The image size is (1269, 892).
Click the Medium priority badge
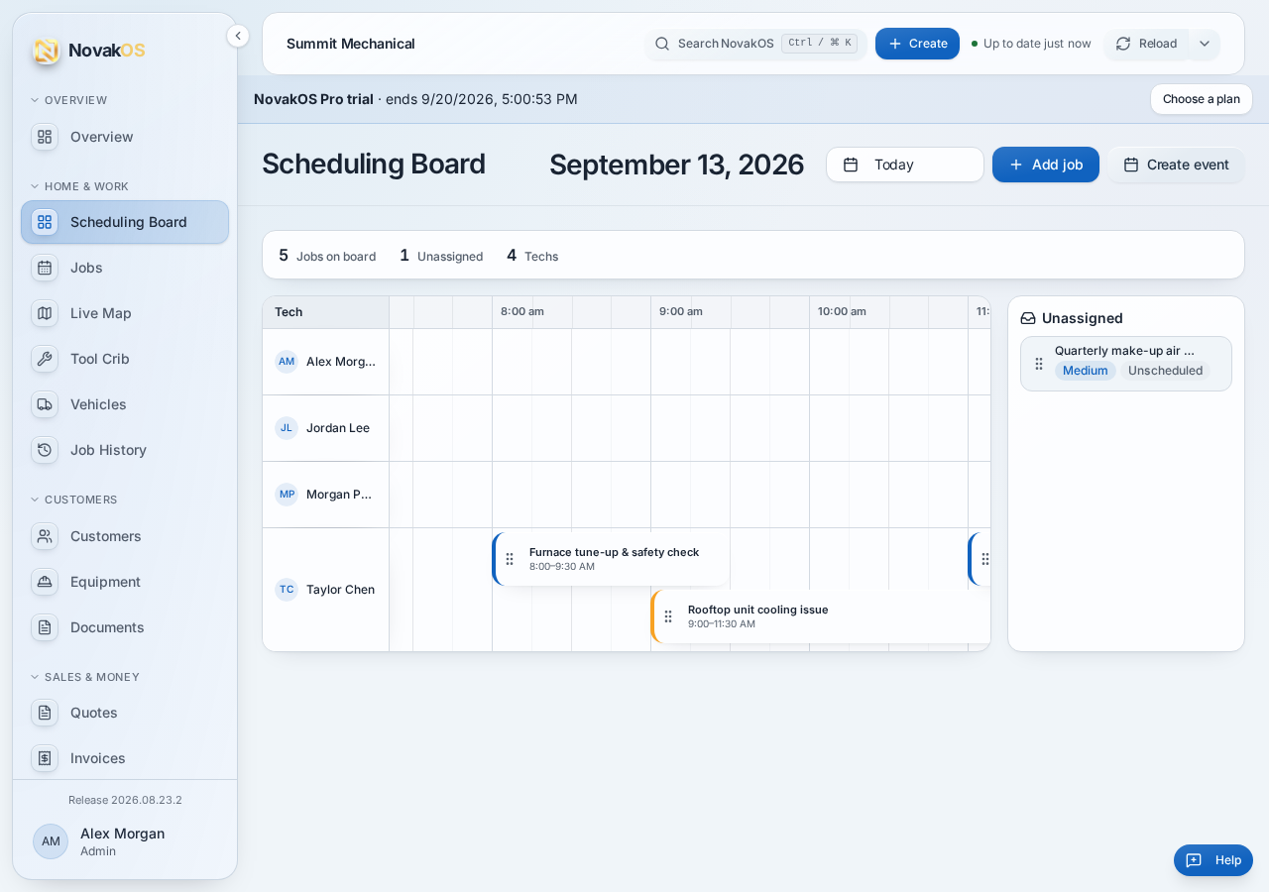1086,371
